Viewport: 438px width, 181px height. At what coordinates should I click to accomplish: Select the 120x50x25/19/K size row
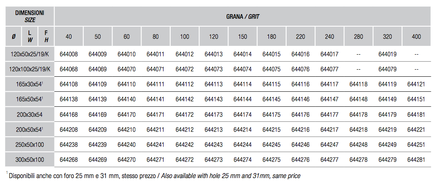(x=30, y=54)
